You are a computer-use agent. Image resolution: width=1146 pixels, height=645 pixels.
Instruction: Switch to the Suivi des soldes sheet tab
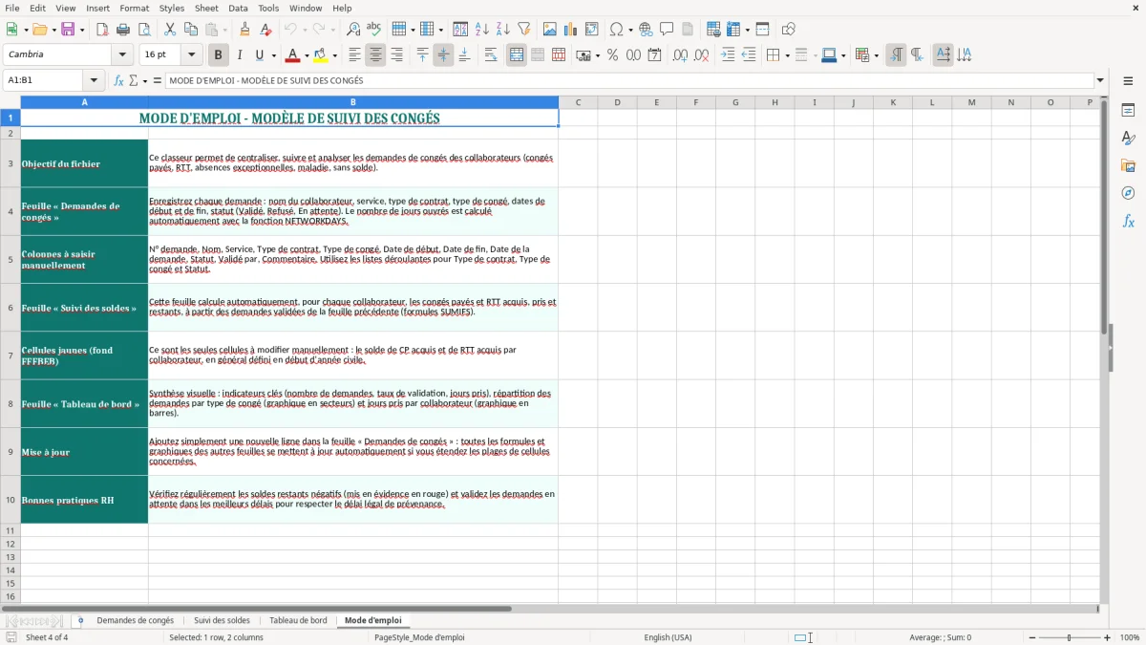tap(222, 620)
